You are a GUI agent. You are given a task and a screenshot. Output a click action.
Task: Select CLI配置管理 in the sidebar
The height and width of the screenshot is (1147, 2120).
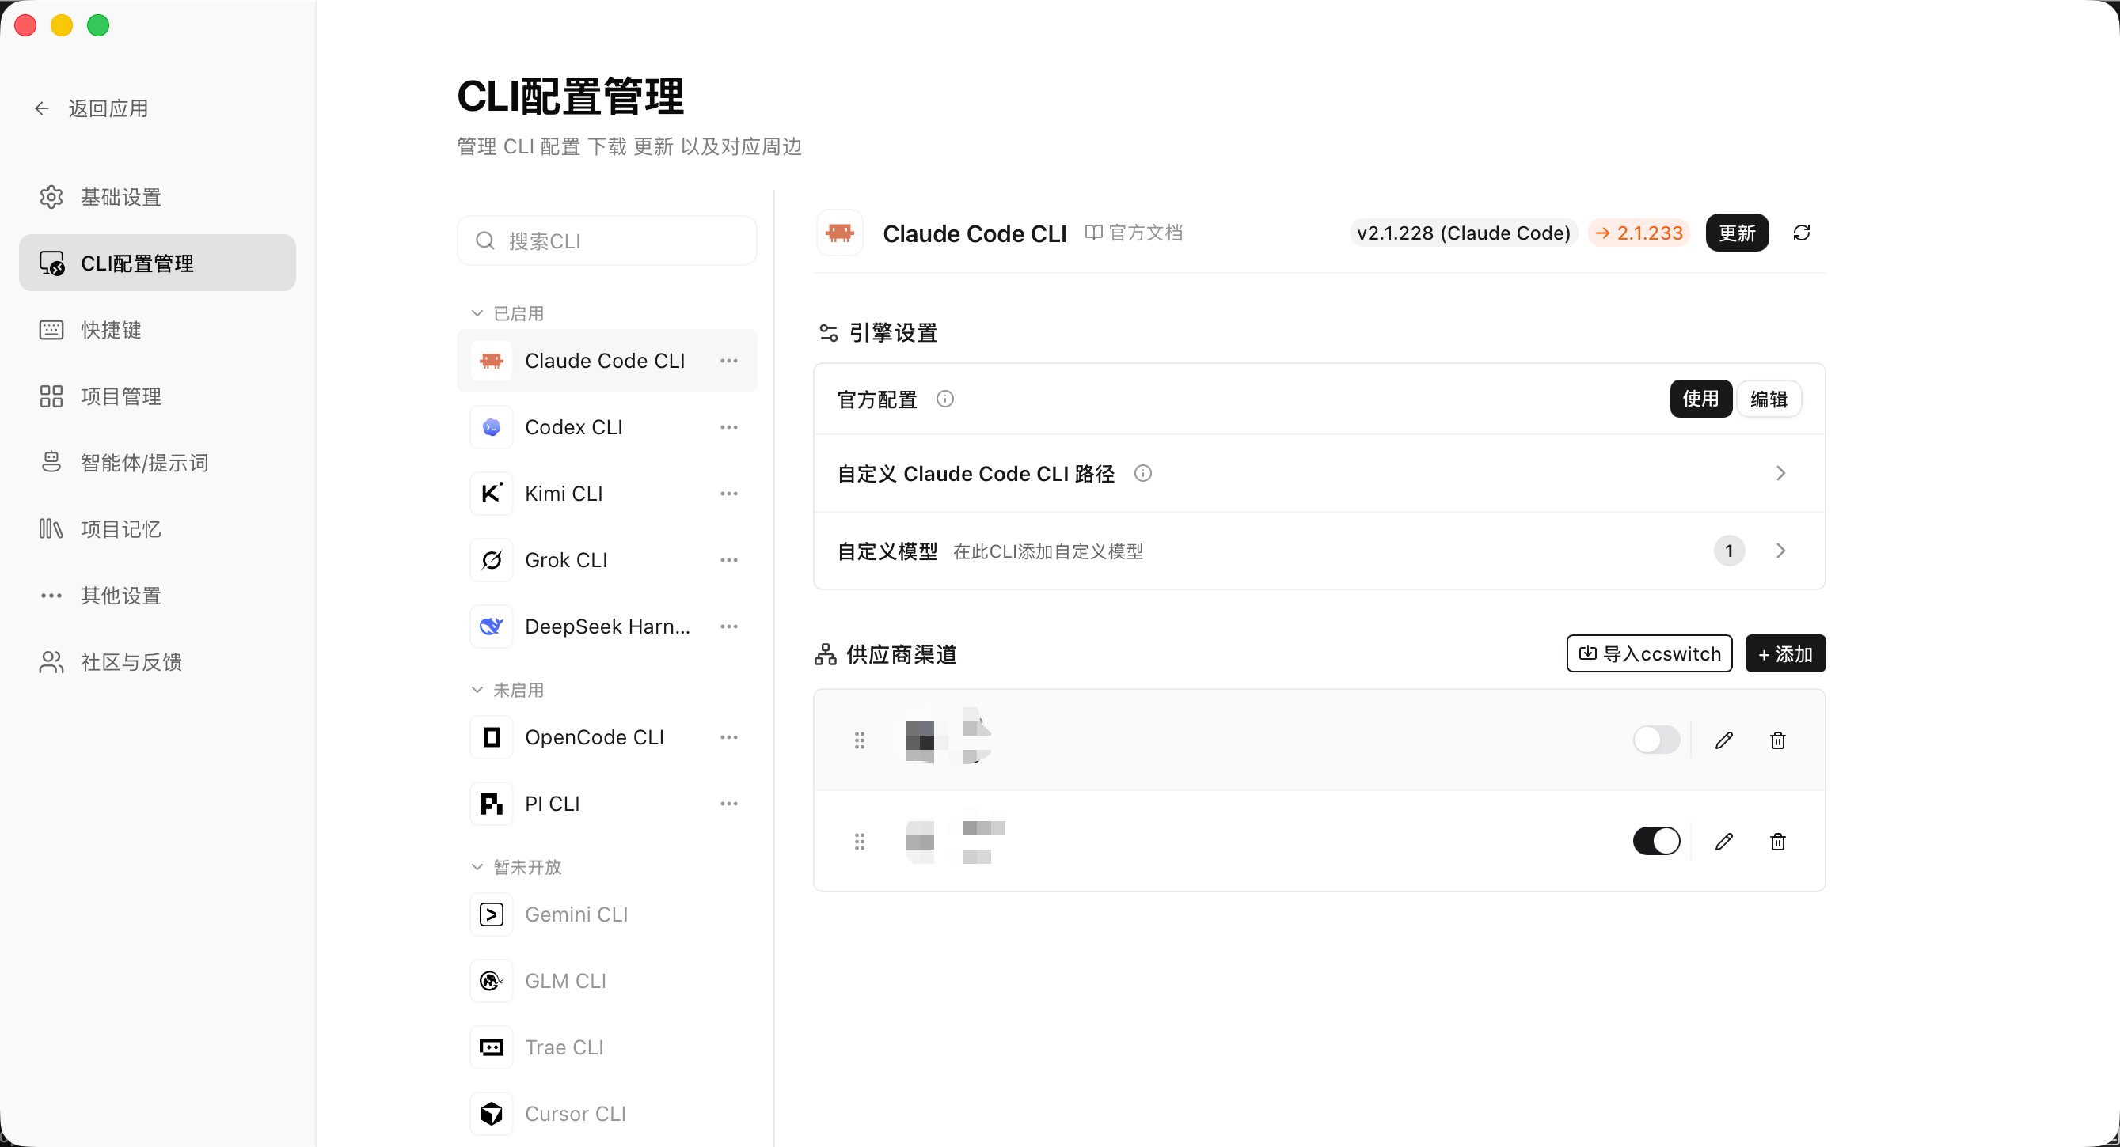click(x=158, y=263)
